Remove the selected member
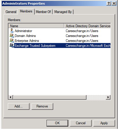The height and width of the screenshot is (130, 118). point(42,106)
